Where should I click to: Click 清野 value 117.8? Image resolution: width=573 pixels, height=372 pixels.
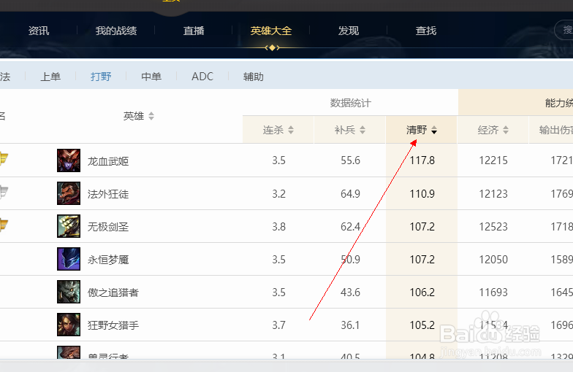[x=422, y=160]
